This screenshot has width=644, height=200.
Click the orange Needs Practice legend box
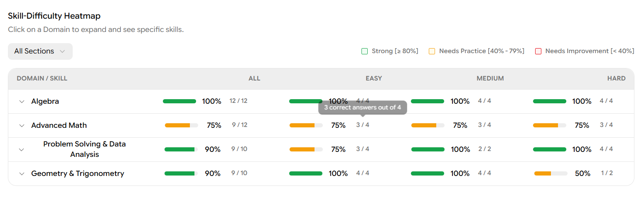point(432,51)
